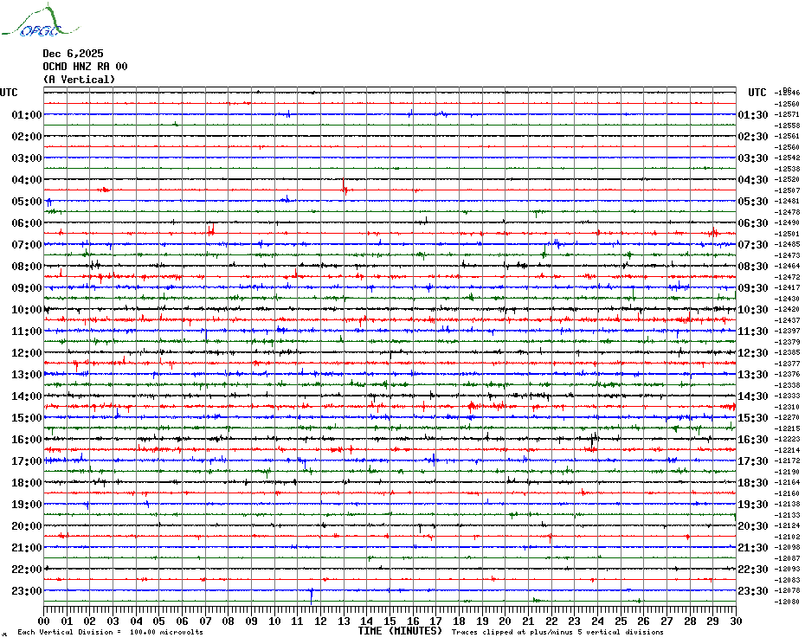The image size is (805, 644).
Task: Click the '-12338' offset value
Action: [787, 385]
